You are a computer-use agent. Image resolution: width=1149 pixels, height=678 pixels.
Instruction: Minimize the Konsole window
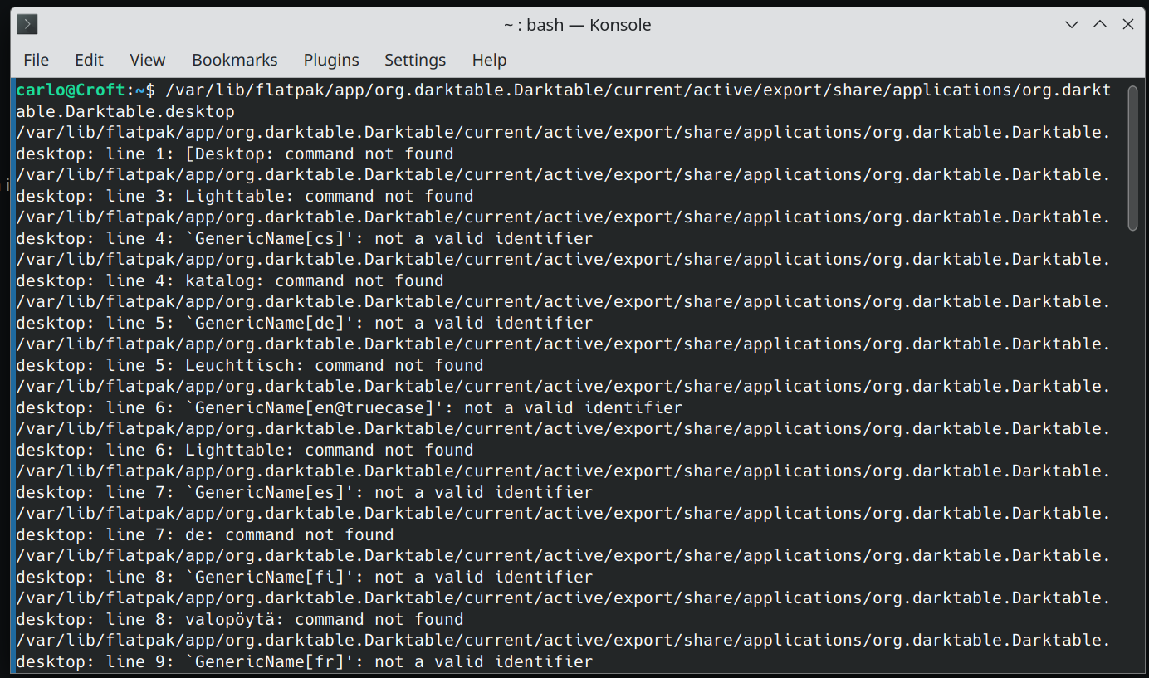[x=1072, y=25]
